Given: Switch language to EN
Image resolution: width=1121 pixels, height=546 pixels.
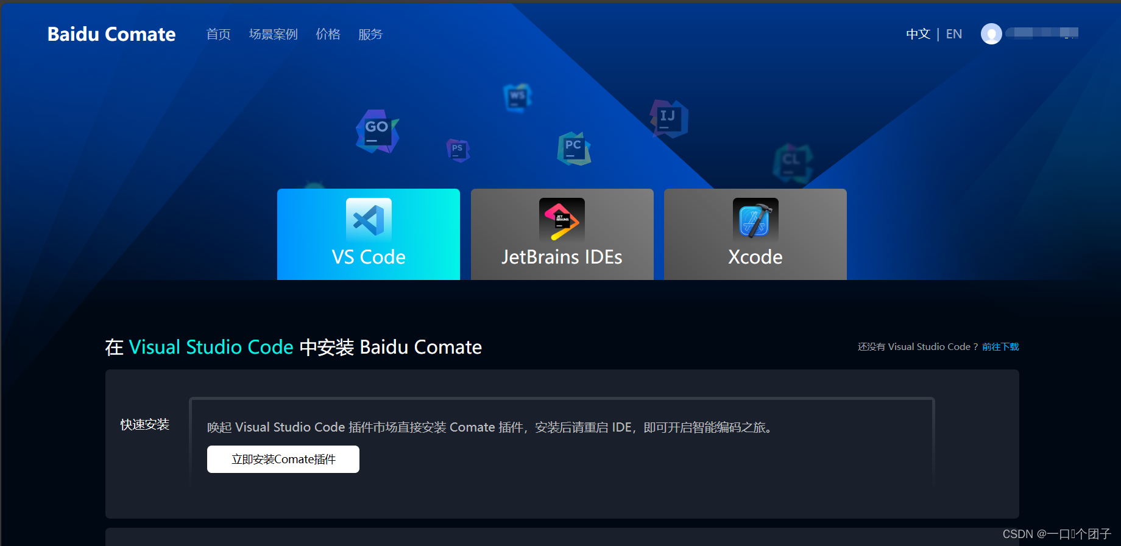Looking at the screenshot, I should coord(954,34).
